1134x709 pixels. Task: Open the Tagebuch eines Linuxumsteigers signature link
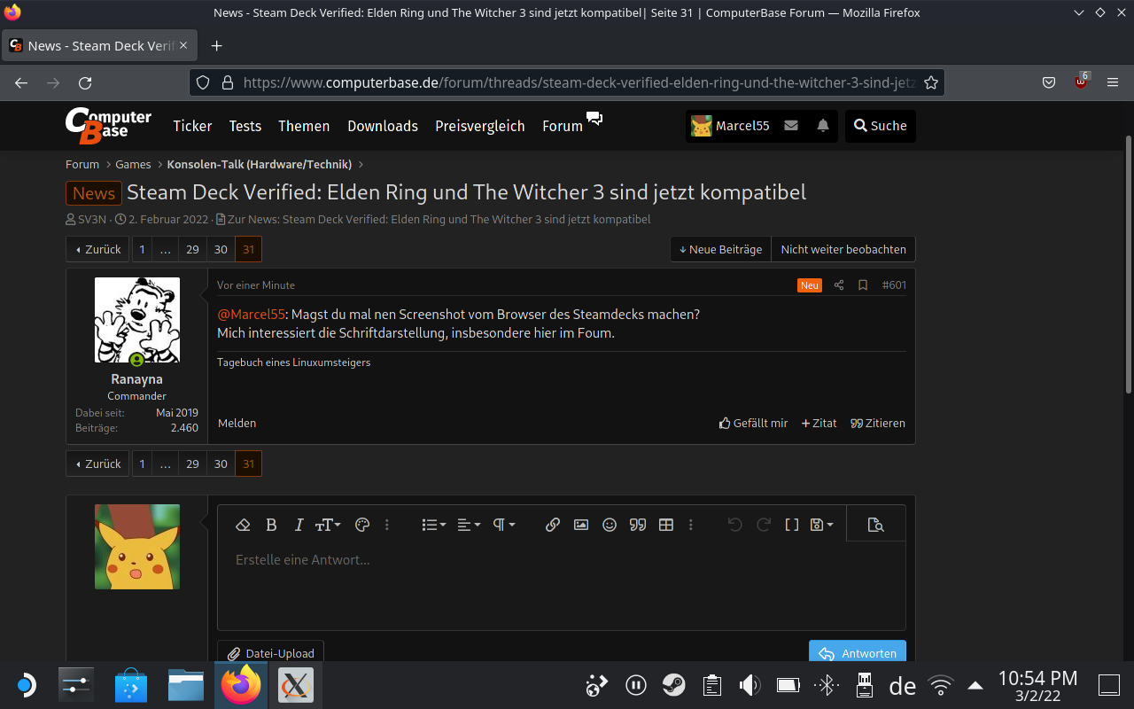(x=293, y=362)
